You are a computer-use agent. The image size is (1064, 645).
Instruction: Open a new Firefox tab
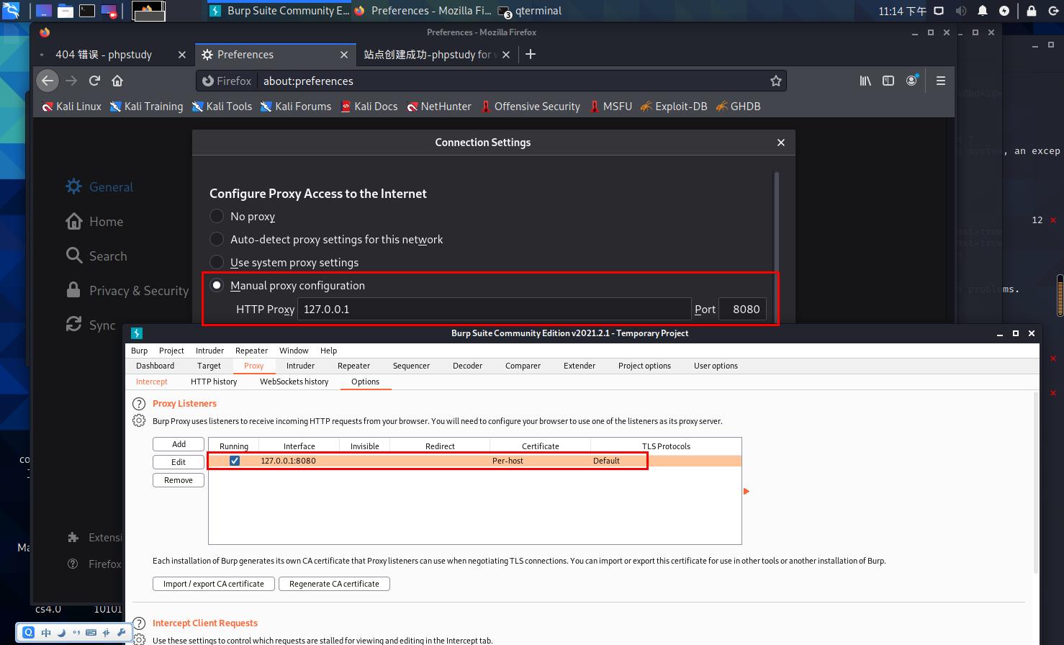pyautogui.click(x=531, y=54)
